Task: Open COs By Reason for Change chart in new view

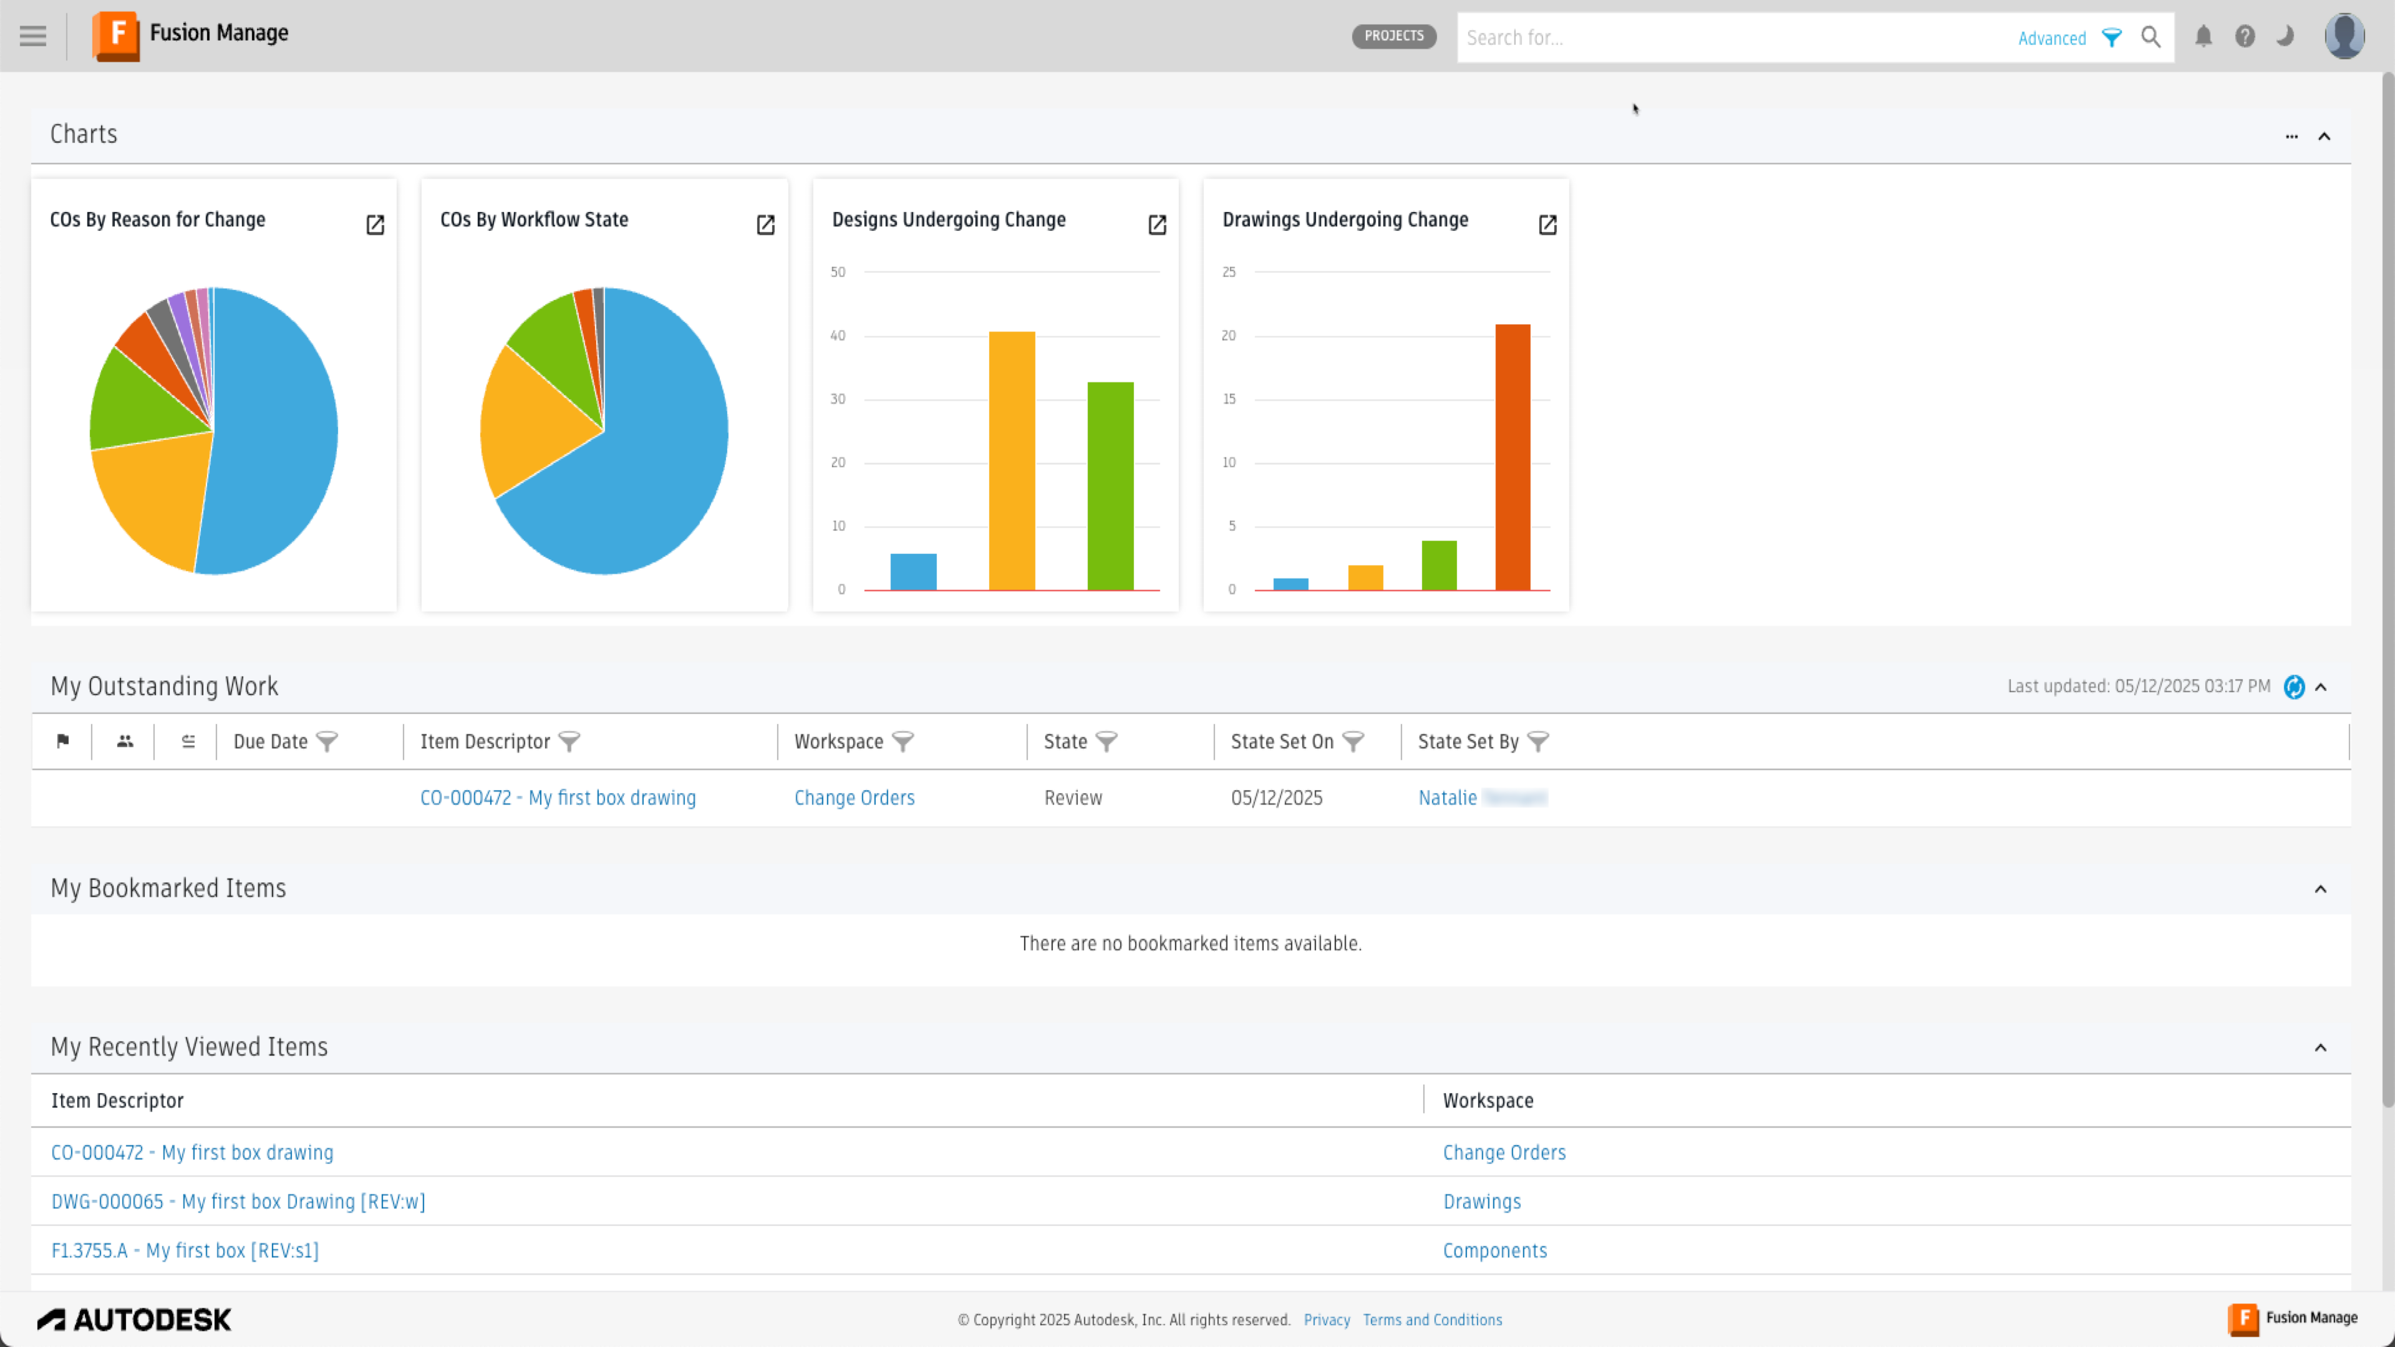Action: (375, 225)
